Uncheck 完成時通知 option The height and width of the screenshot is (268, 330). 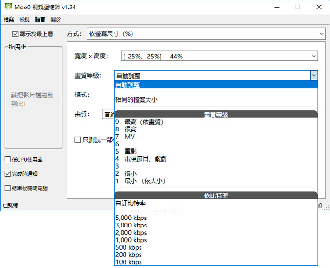click(8, 174)
